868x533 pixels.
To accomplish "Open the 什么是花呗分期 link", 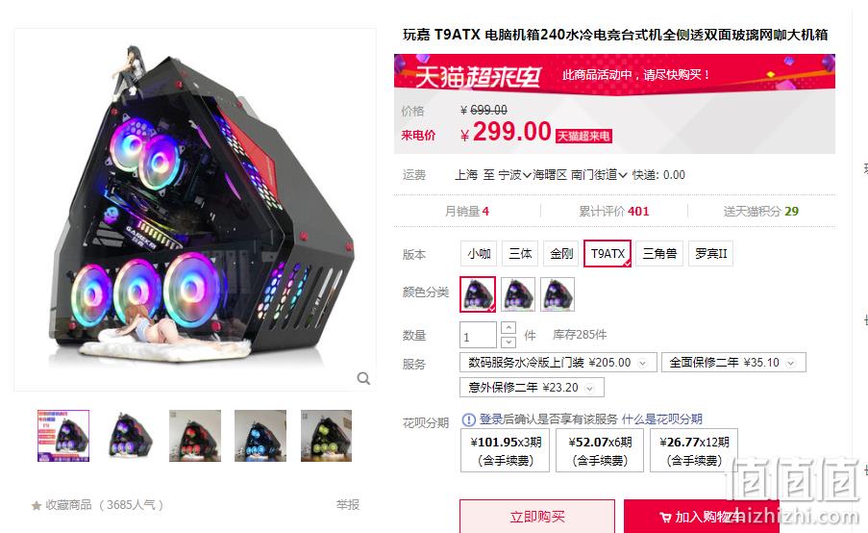I will 661,419.
